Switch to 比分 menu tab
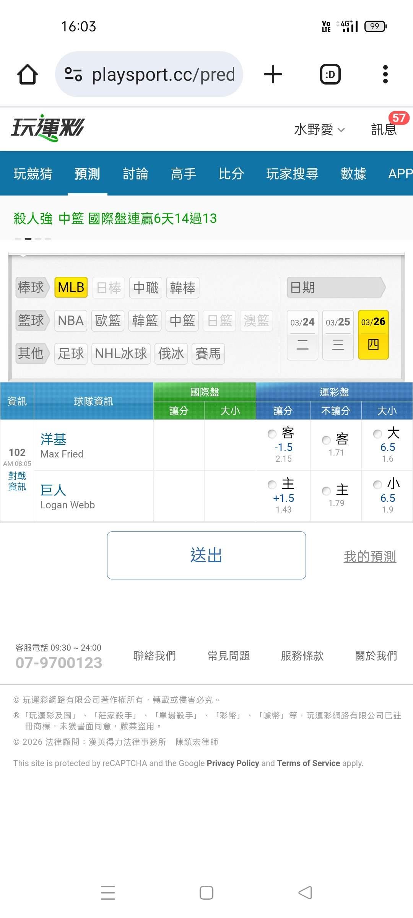The width and height of the screenshot is (413, 918). pyautogui.click(x=231, y=174)
